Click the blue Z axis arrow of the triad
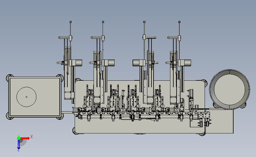This screenshot has height=157, width=256. (x=19, y=145)
